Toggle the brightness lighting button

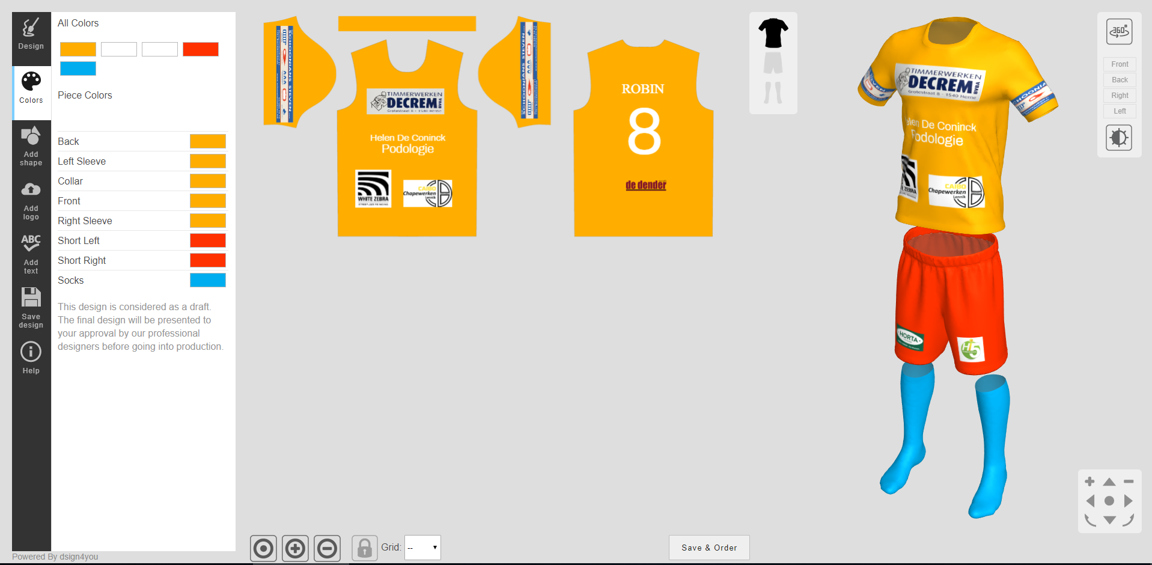click(1119, 138)
